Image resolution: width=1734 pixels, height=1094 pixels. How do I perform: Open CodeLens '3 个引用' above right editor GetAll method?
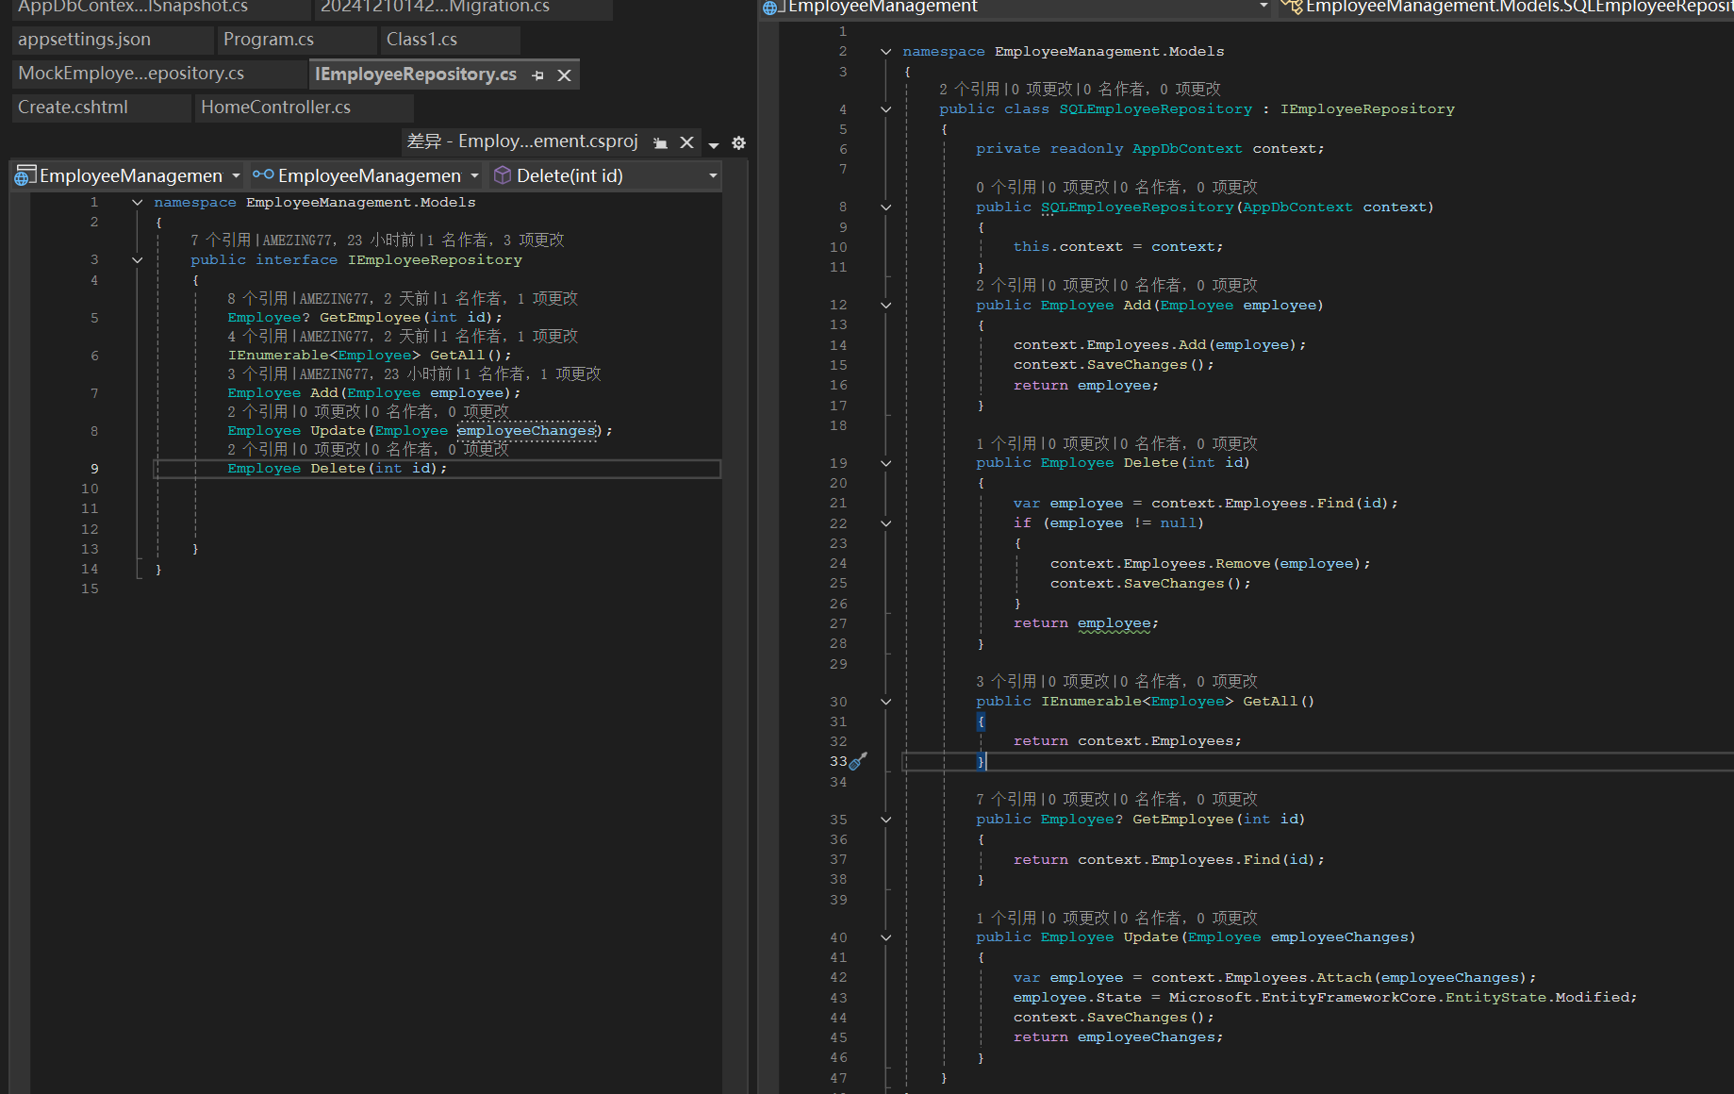point(1006,682)
